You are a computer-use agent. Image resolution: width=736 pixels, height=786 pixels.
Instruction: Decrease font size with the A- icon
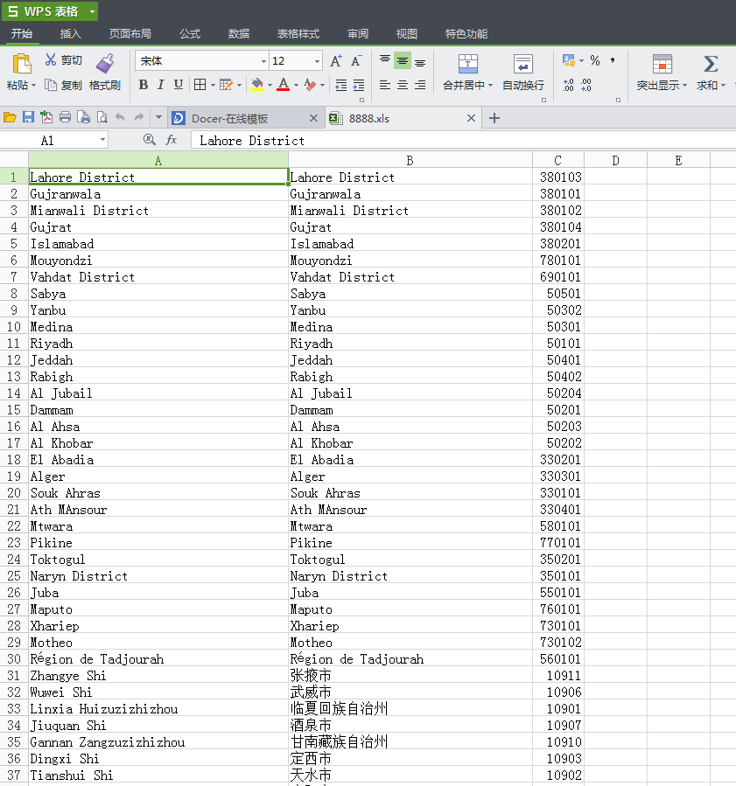pos(355,60)
